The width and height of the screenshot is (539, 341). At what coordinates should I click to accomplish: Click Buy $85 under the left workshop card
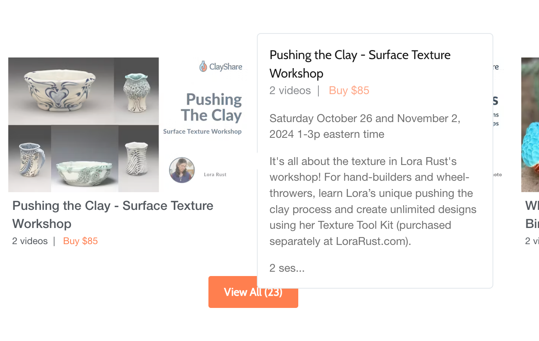[80, 241]
